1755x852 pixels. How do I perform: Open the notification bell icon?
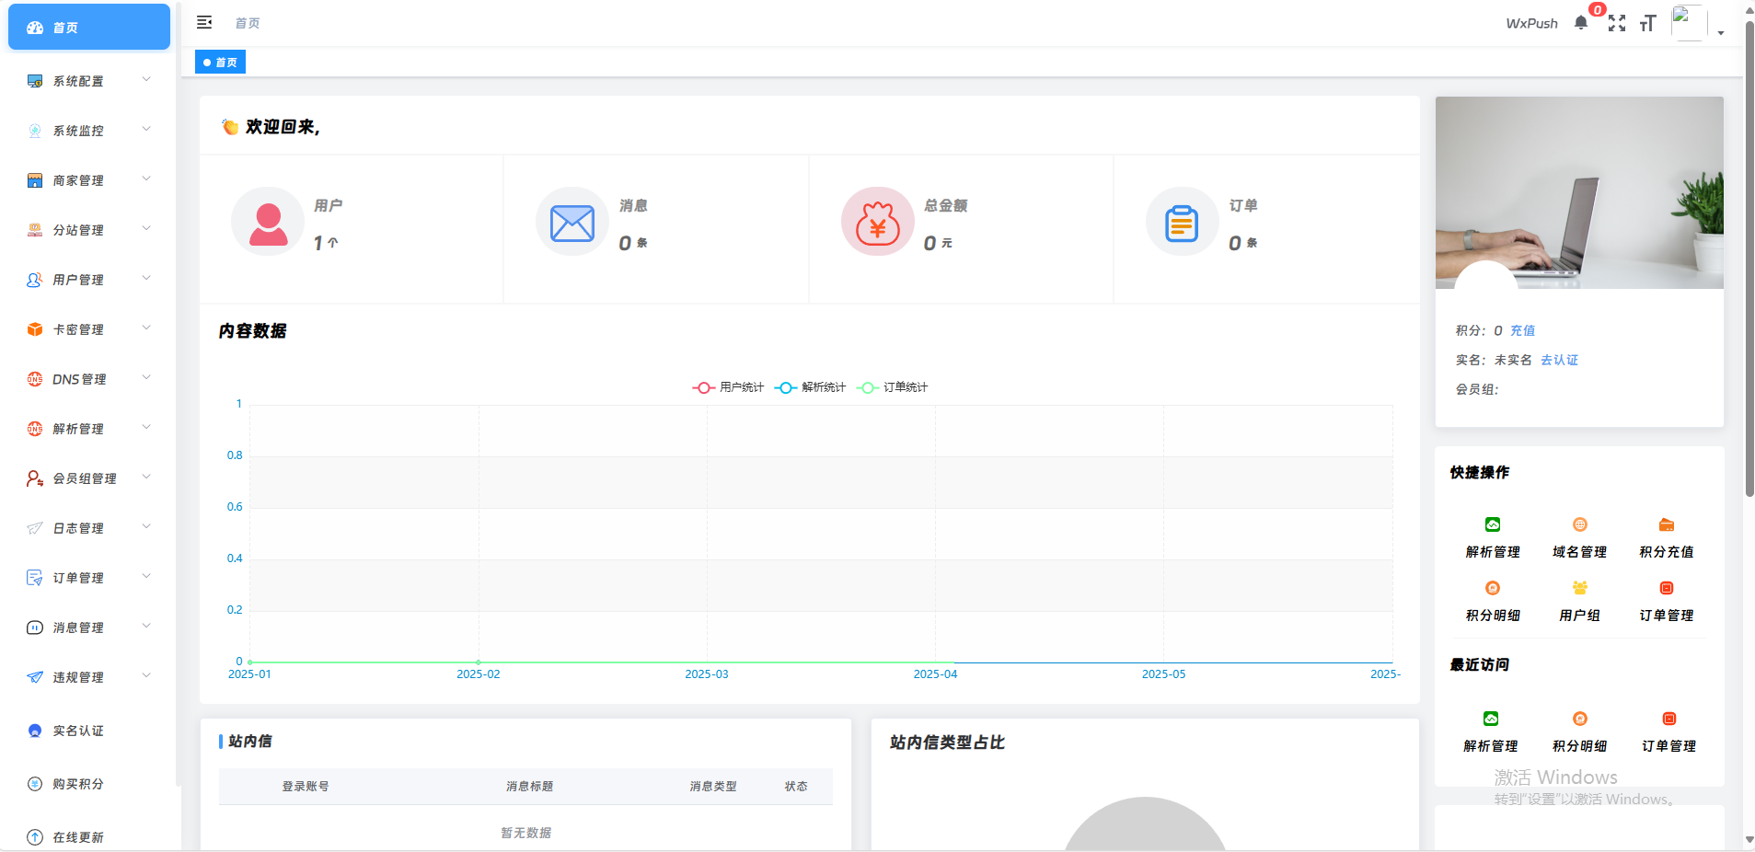[1581, 23]
